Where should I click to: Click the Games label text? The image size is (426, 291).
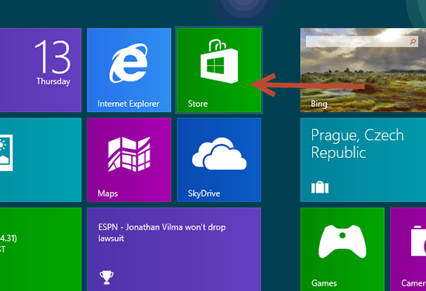click(x=324, y=283)
